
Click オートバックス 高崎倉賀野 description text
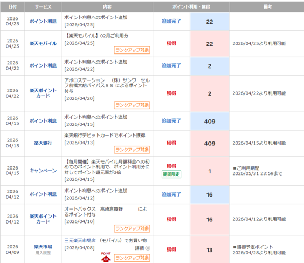point(106,212)
